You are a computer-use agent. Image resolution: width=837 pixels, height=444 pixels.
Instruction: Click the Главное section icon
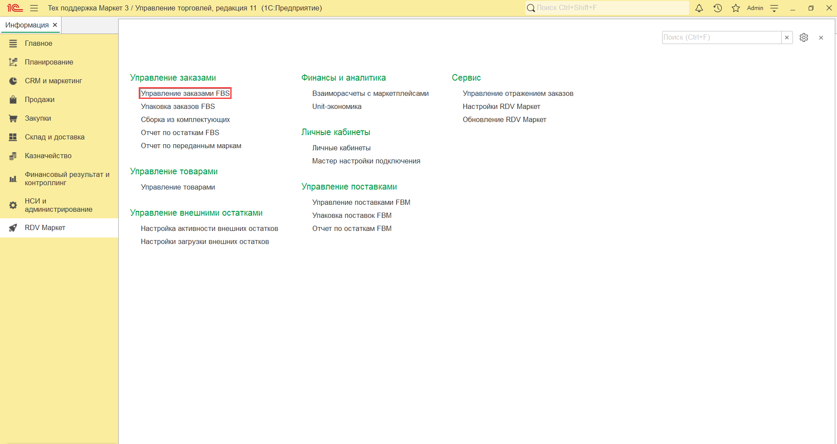13,44
